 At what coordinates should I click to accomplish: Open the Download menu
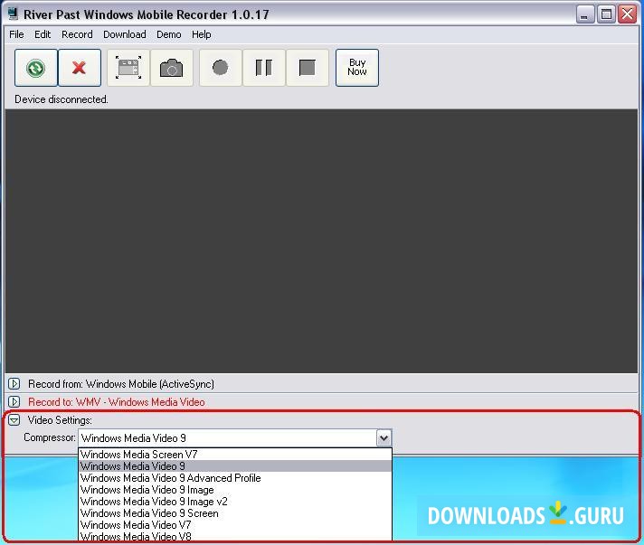click(125, 34)
